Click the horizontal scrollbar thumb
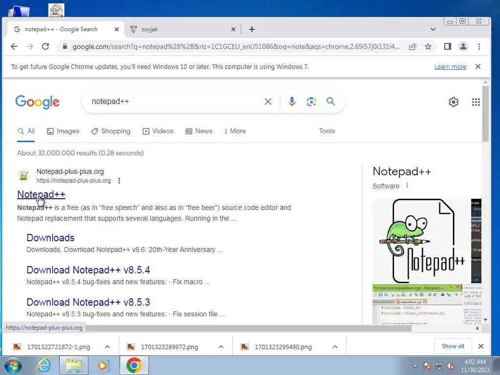500x375 pixels. click(x=248, y=328)
